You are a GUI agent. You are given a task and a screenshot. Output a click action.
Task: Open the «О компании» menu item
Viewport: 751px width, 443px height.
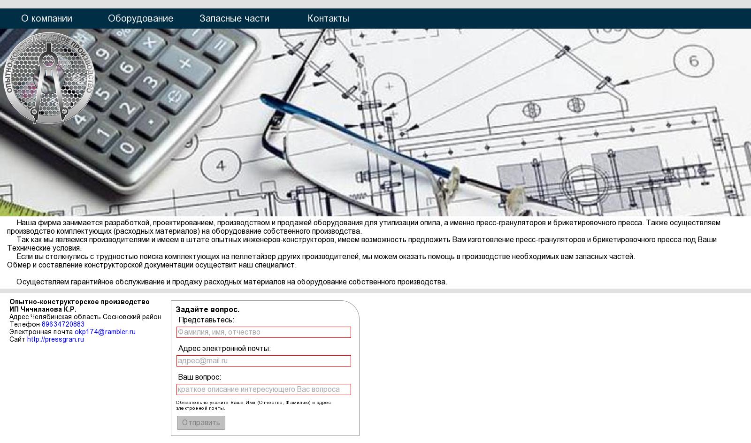[46, 18]
